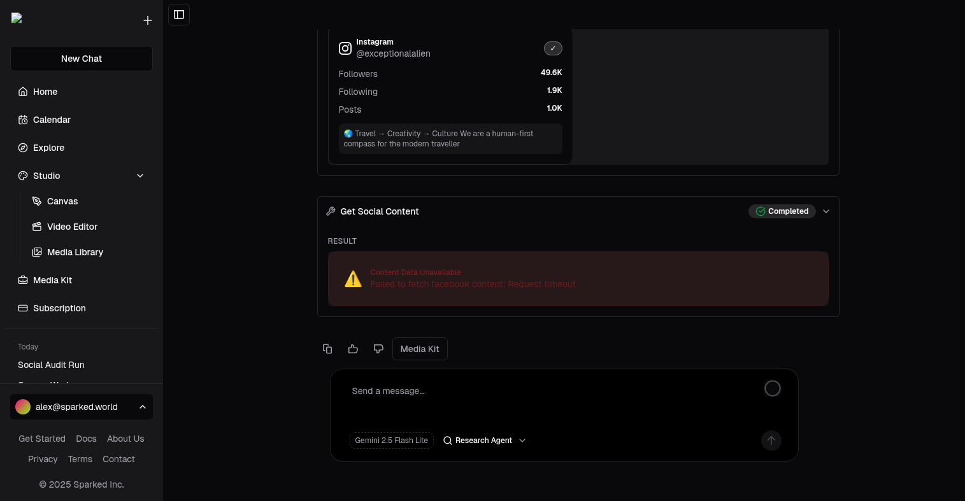This screenshot has height=501, width=965.
Task: Open the Research Agent dropdown
Action: tap(485, 441)
